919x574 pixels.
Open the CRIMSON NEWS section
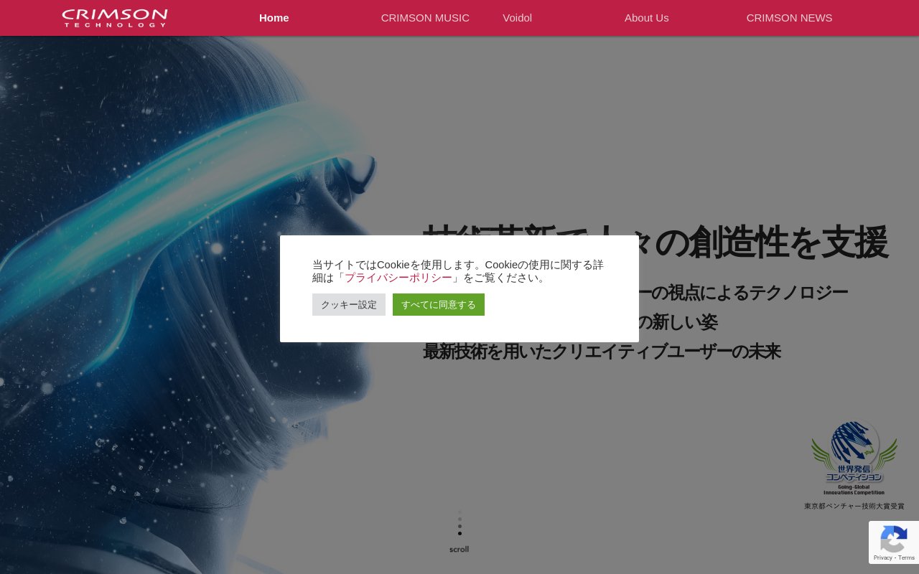tap(789, 18)
